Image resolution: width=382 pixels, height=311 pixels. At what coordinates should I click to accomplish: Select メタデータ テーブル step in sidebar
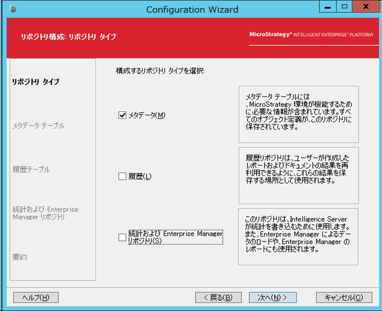pyautogui.click(x=38, y=126)
